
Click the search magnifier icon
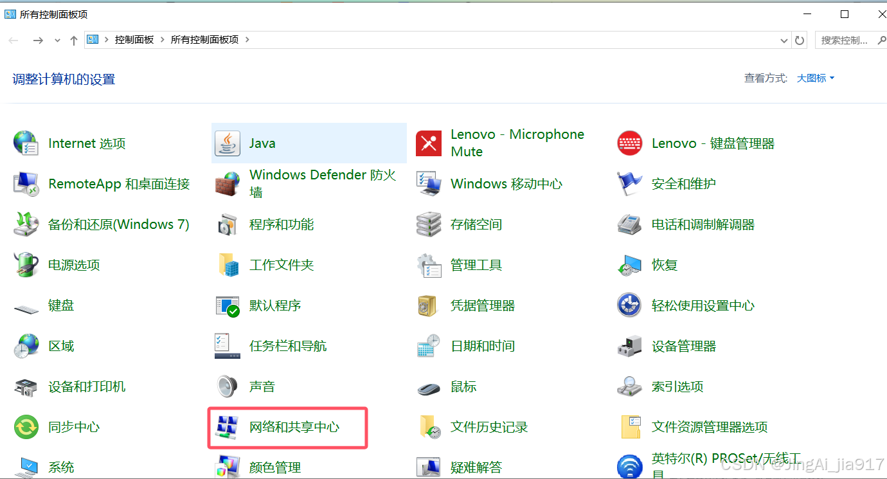tap(881, 40)
